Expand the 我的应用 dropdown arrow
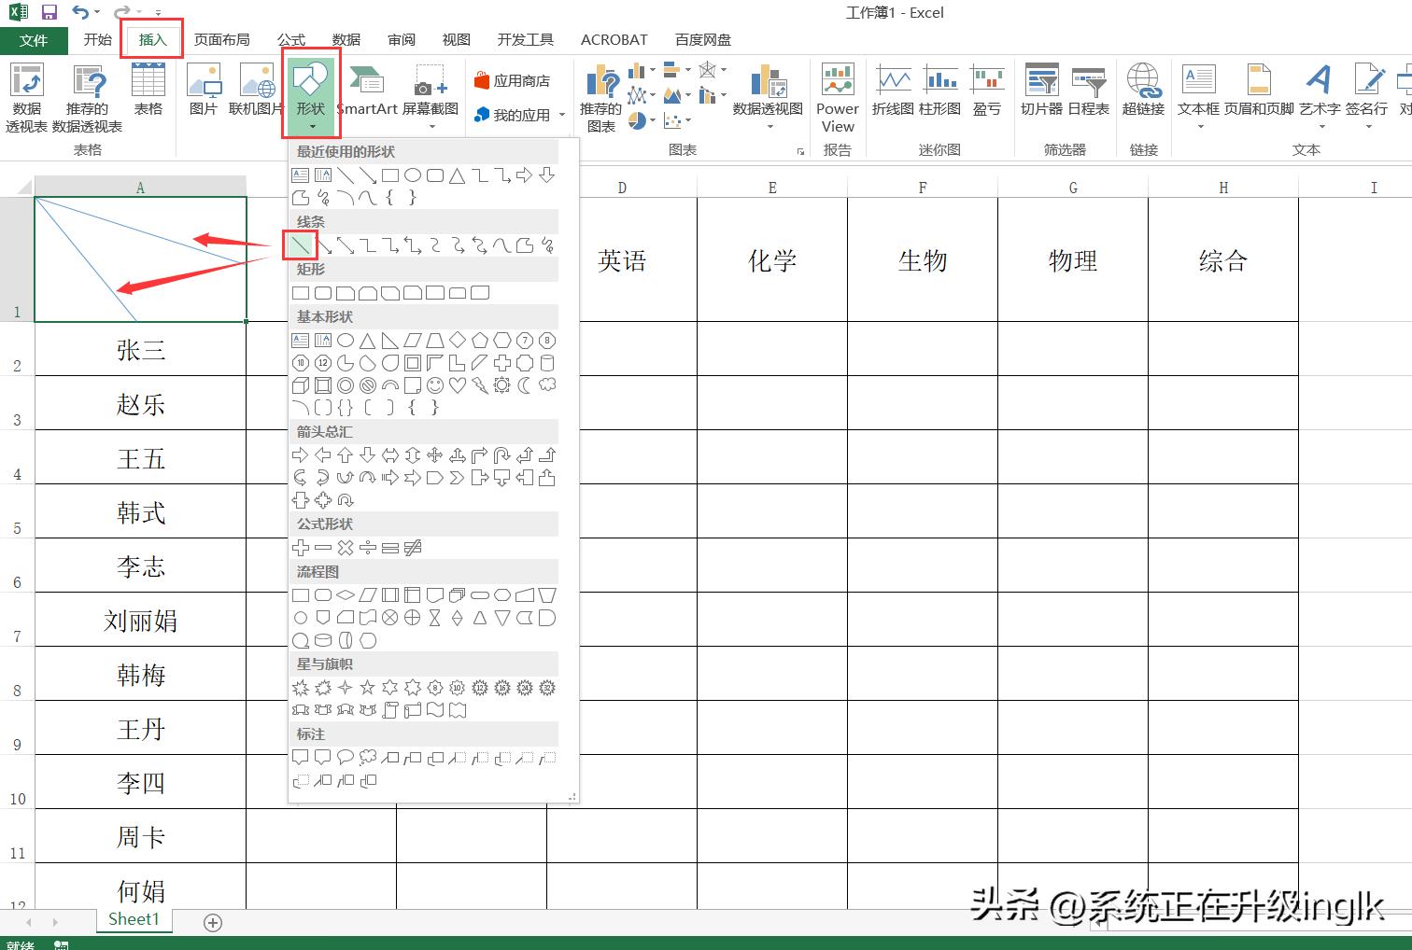This screenshot has width=1412, height=950. (x=562, y=115)
